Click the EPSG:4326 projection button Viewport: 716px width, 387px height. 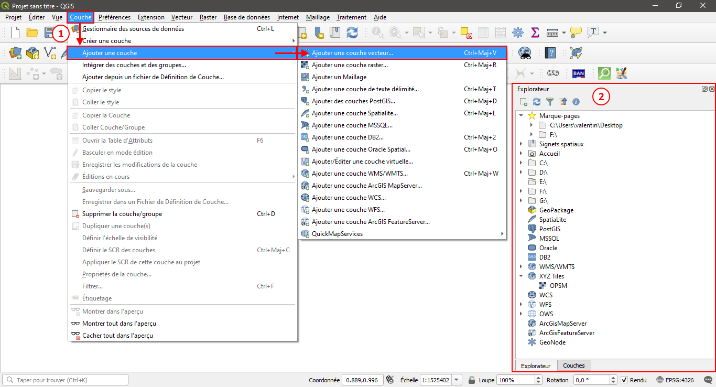click(676, 380)
